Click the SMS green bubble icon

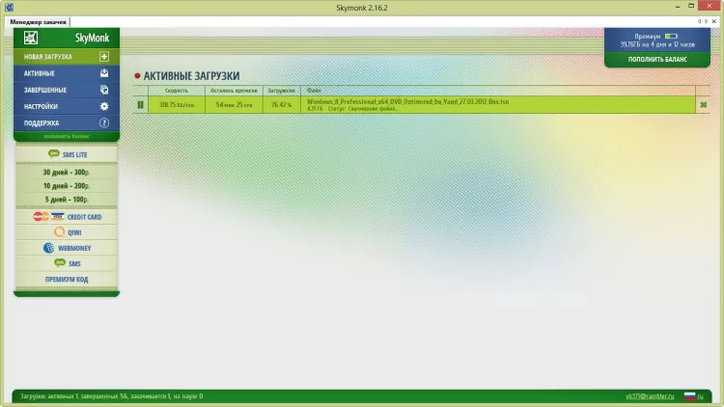pos(60,263)
